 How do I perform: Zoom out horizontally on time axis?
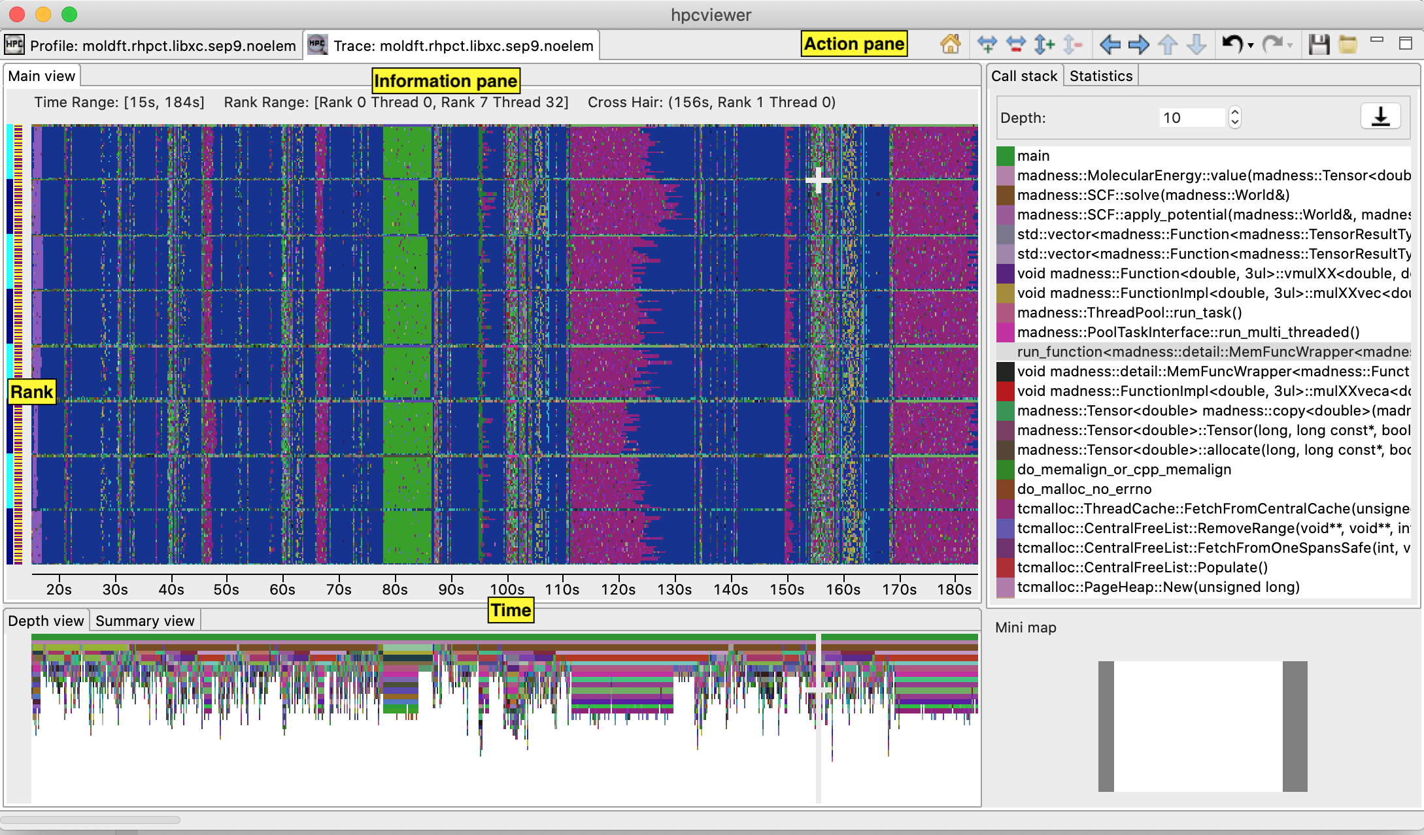[1015, 44]
